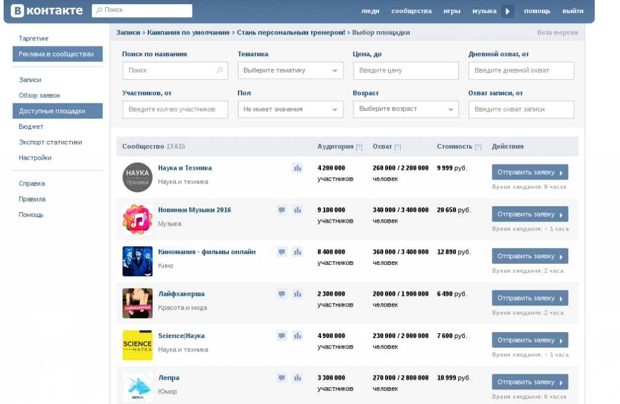This screenshot has width=620, height=404.
Task: Expand the Возраст dropdown
Action: pyautogui.click(x=406, y=109)
